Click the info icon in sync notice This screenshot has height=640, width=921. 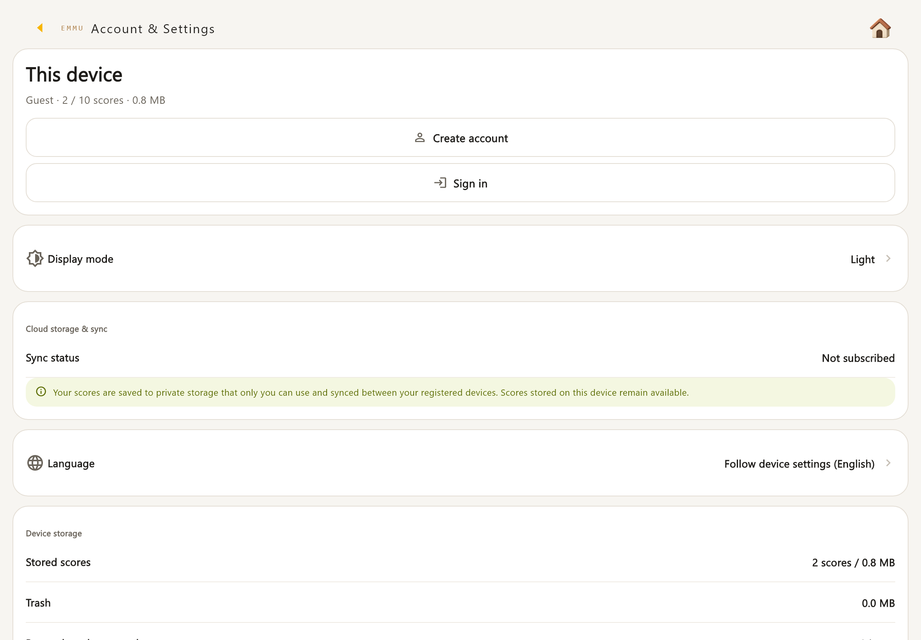(41, 392)
